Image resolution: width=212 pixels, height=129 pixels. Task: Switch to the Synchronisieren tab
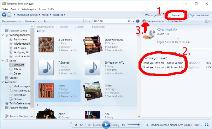(199, 15)
